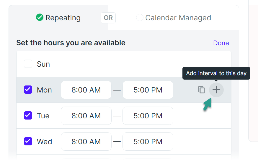Viewport: 258px width, 163px height.
Task: Click the Sun day label
Action: point(43,64)
